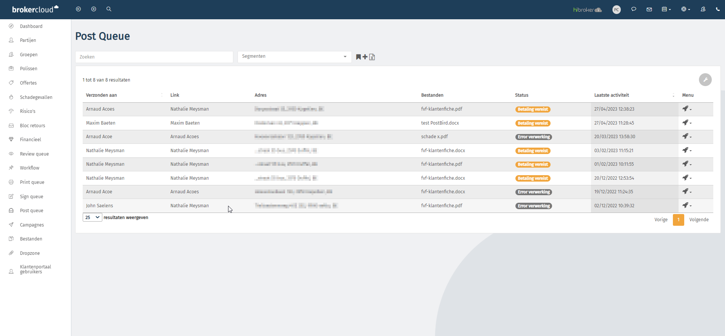Click Error verwerking badge dated 02/12/2022
The width and height of the screenshot is (725, 336).
pyautogui.click(x=534, y=206)
